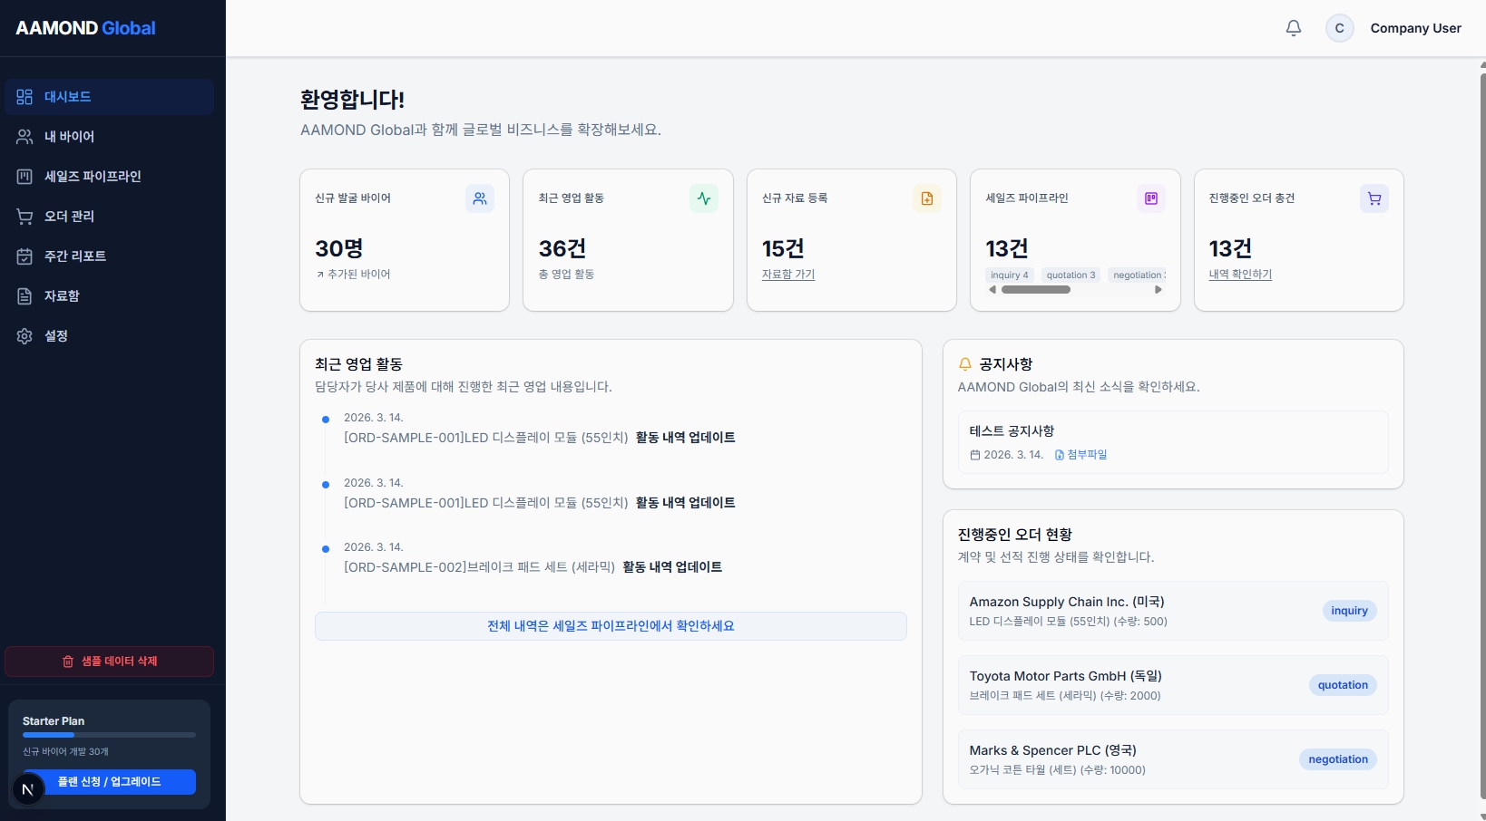Click the activity pulse icon on 최근 영업 활동 card
The height and width of the screenshot is (821, 1486).
tap(703, 198)
